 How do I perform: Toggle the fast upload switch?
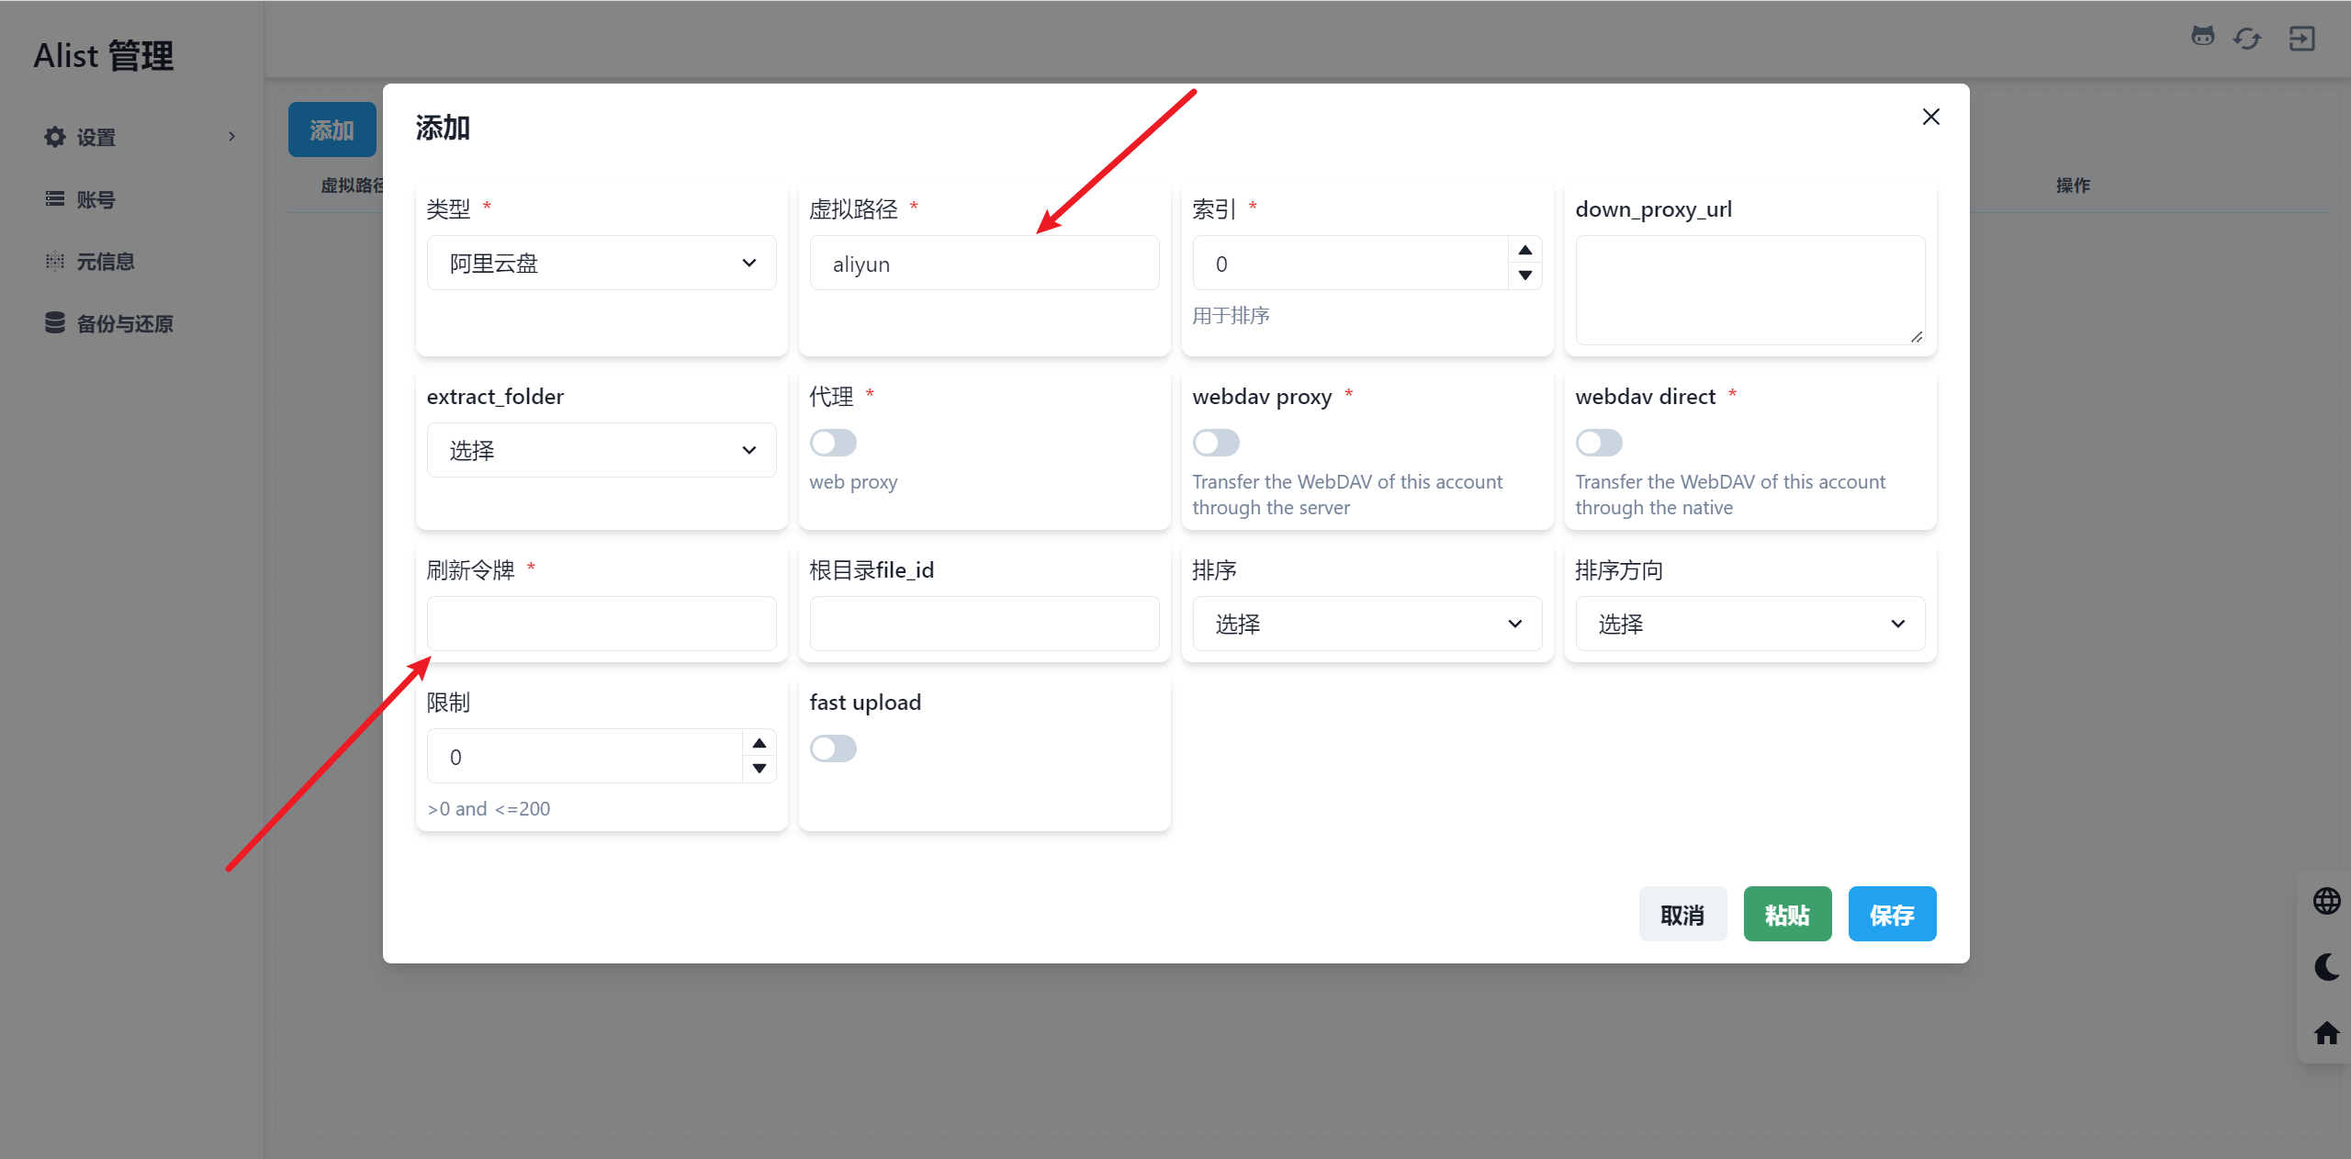[833, 748]
